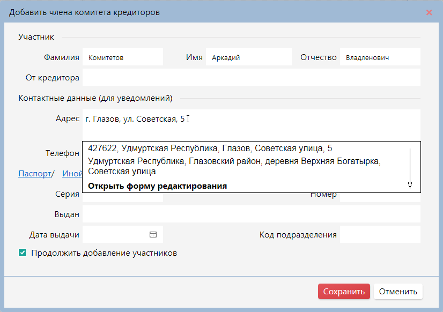Focus the passport Серия field
Screen dimensions: 443x312
pos(123,198)
